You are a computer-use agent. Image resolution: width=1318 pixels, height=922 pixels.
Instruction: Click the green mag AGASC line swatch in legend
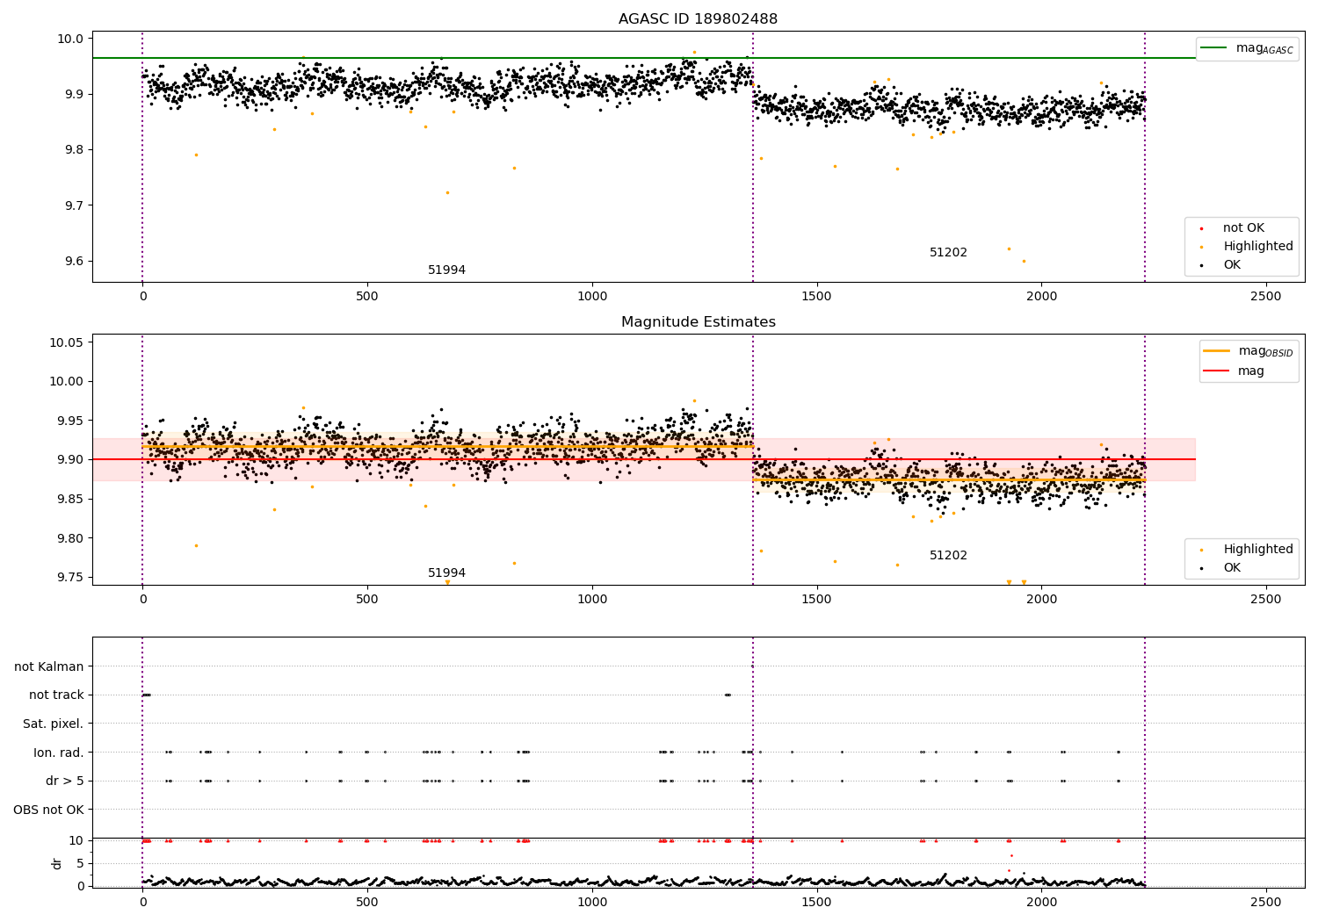click(x=1213, y=48)
